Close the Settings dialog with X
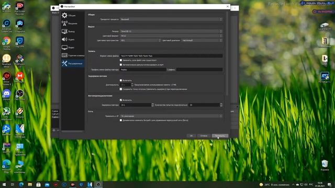 point(228,7)
